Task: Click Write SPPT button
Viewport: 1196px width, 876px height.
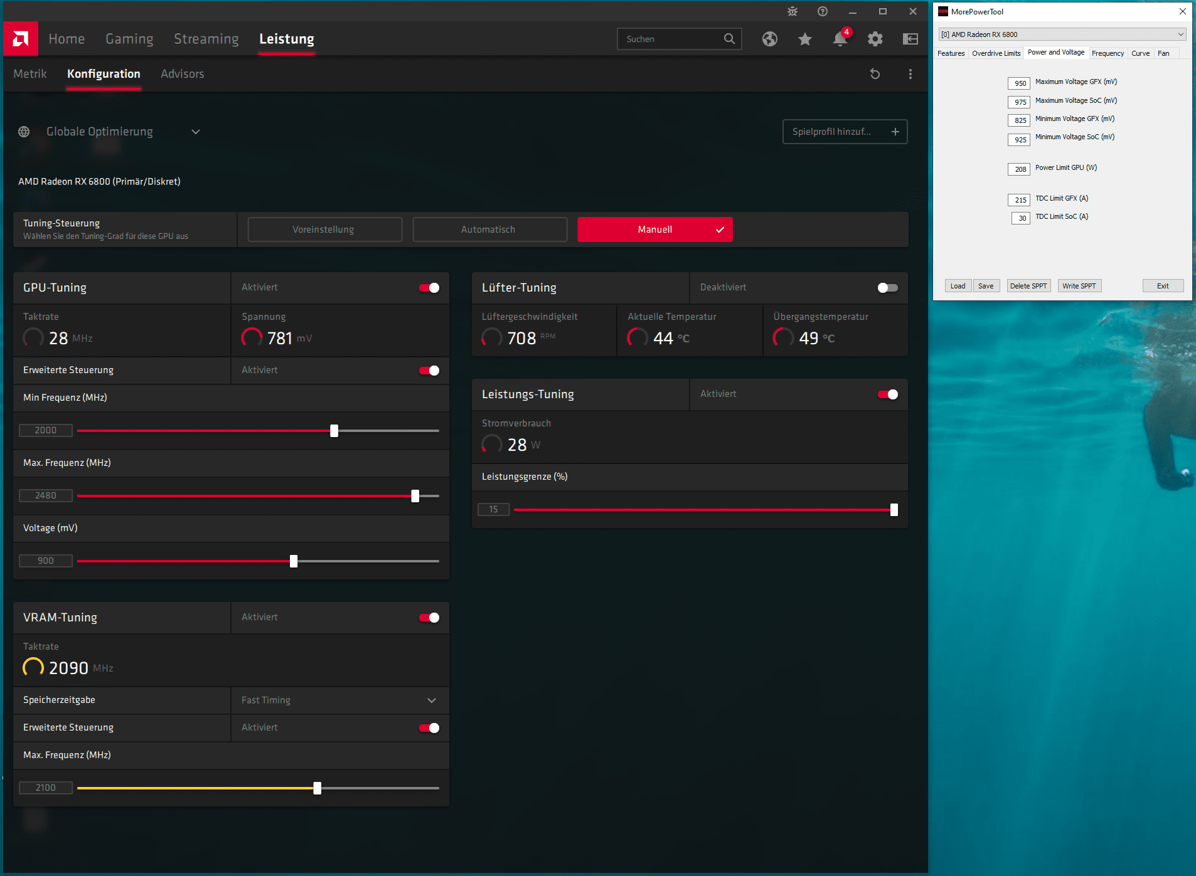Action: pos(1079,286)
